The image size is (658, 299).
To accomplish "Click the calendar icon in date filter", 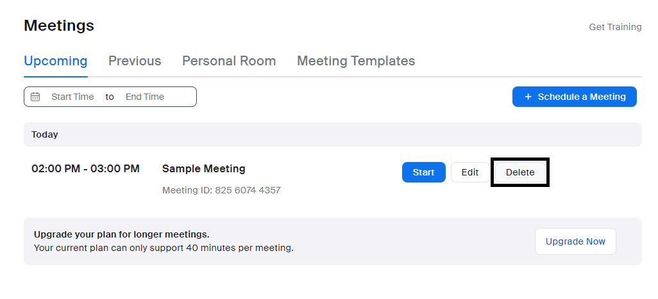I will [x=35, y=97].
